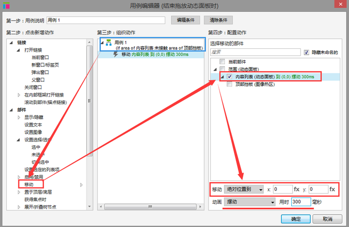The height and width of the screenshot is (227, 349).
Task: Collapse the 设置选择/选中 node
Action: click(18, 140)
